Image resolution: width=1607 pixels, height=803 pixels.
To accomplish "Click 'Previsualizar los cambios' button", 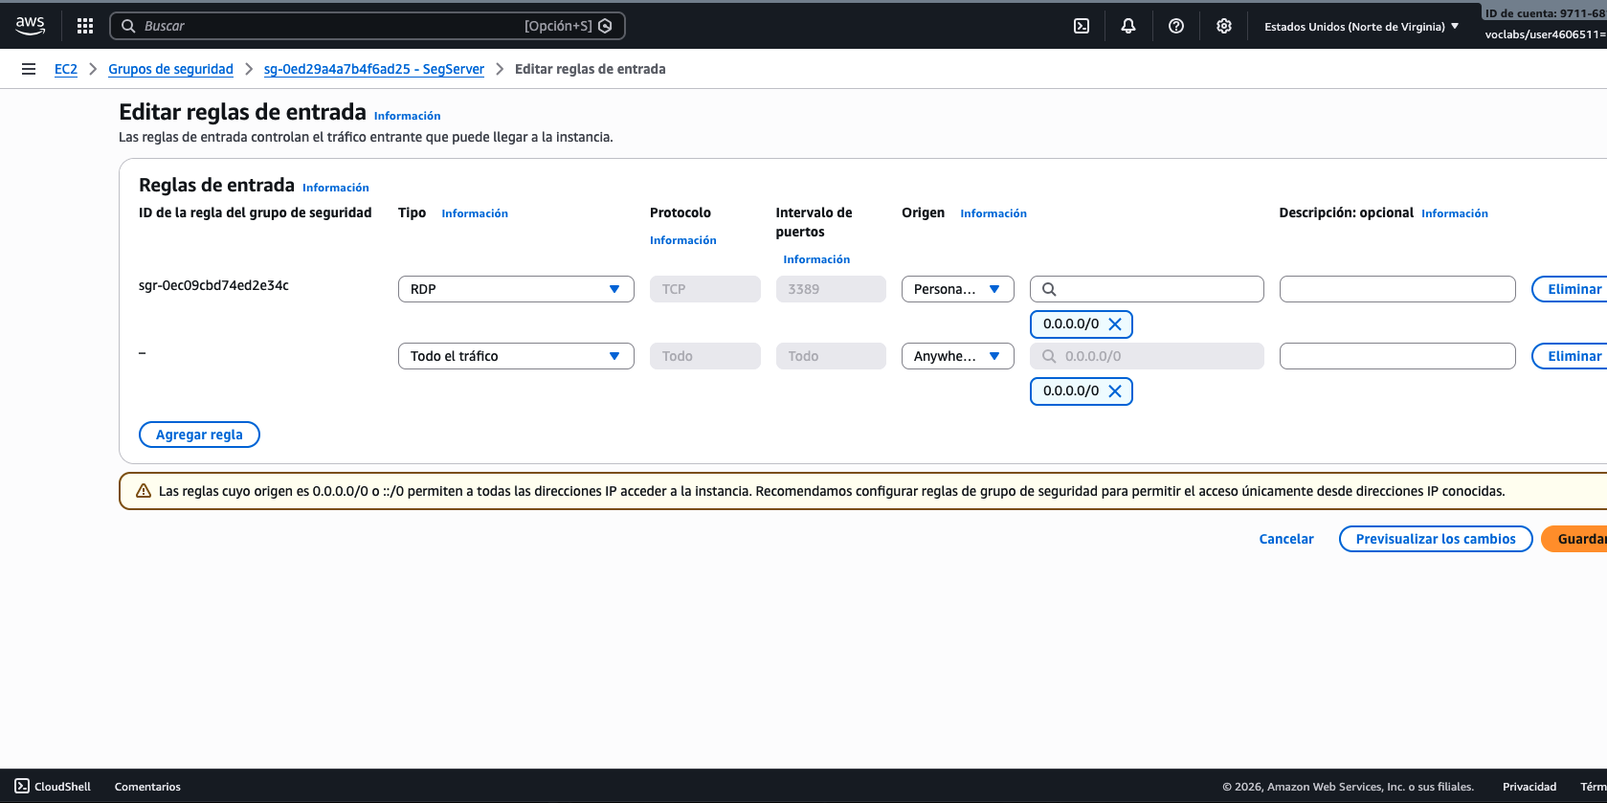I will [x=1435, y=539].
